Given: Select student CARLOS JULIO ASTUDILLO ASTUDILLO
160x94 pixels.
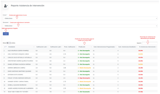Looking at the screenshot, I should tap(20, 57).
